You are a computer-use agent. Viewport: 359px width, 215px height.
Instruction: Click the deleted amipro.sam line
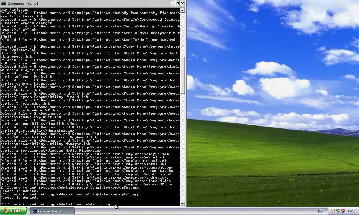tap(84, 154)
